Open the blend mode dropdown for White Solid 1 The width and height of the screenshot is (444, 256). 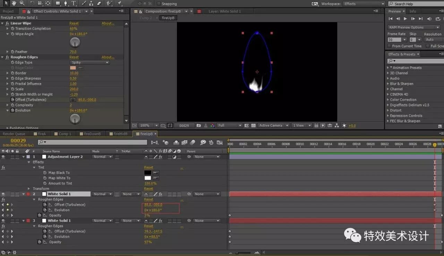102,194
